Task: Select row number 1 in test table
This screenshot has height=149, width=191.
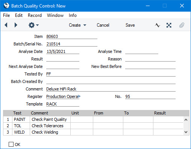Action: click(x=8, y=119)
